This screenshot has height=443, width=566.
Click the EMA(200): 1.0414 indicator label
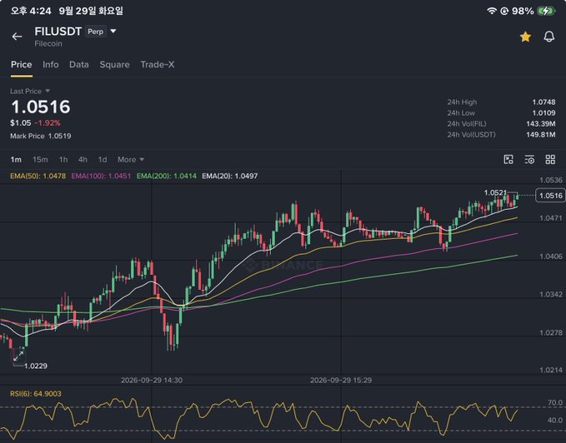pos(167,176)
